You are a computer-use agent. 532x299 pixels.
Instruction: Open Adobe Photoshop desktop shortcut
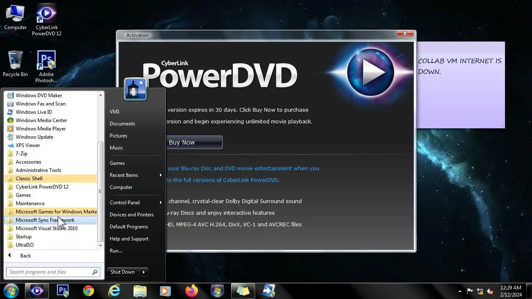tap(46, 66)
